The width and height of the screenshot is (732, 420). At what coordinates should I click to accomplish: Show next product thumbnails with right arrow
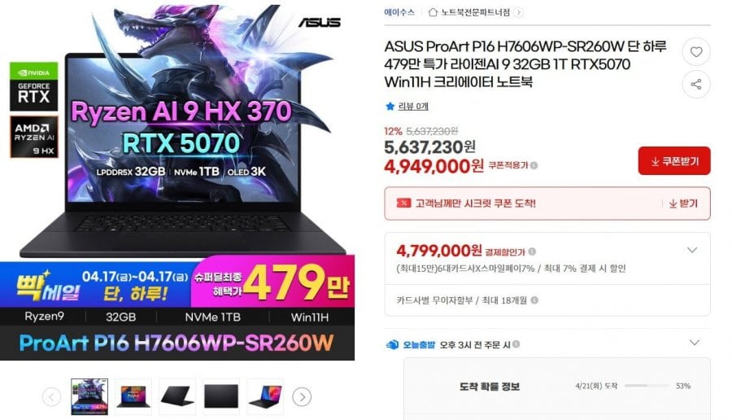click(x=302, y=397)
